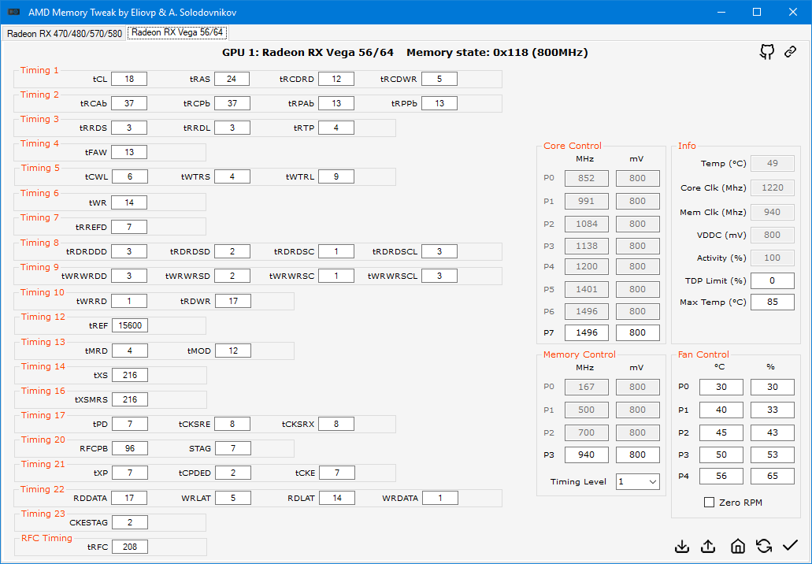Click the tCKSRX value field

(336, 424)
